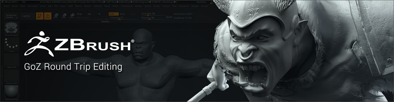Click the PolyCount 16.905 KP status text

coord(150,2)
